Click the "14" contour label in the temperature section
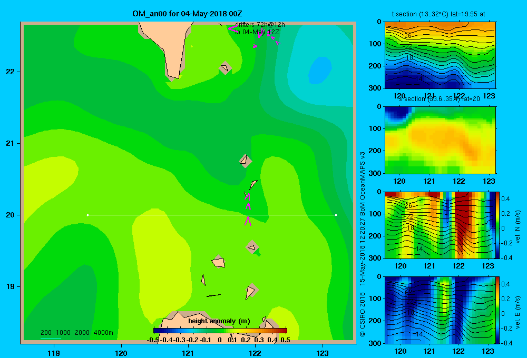527x358 pixels. click(418, 78)
